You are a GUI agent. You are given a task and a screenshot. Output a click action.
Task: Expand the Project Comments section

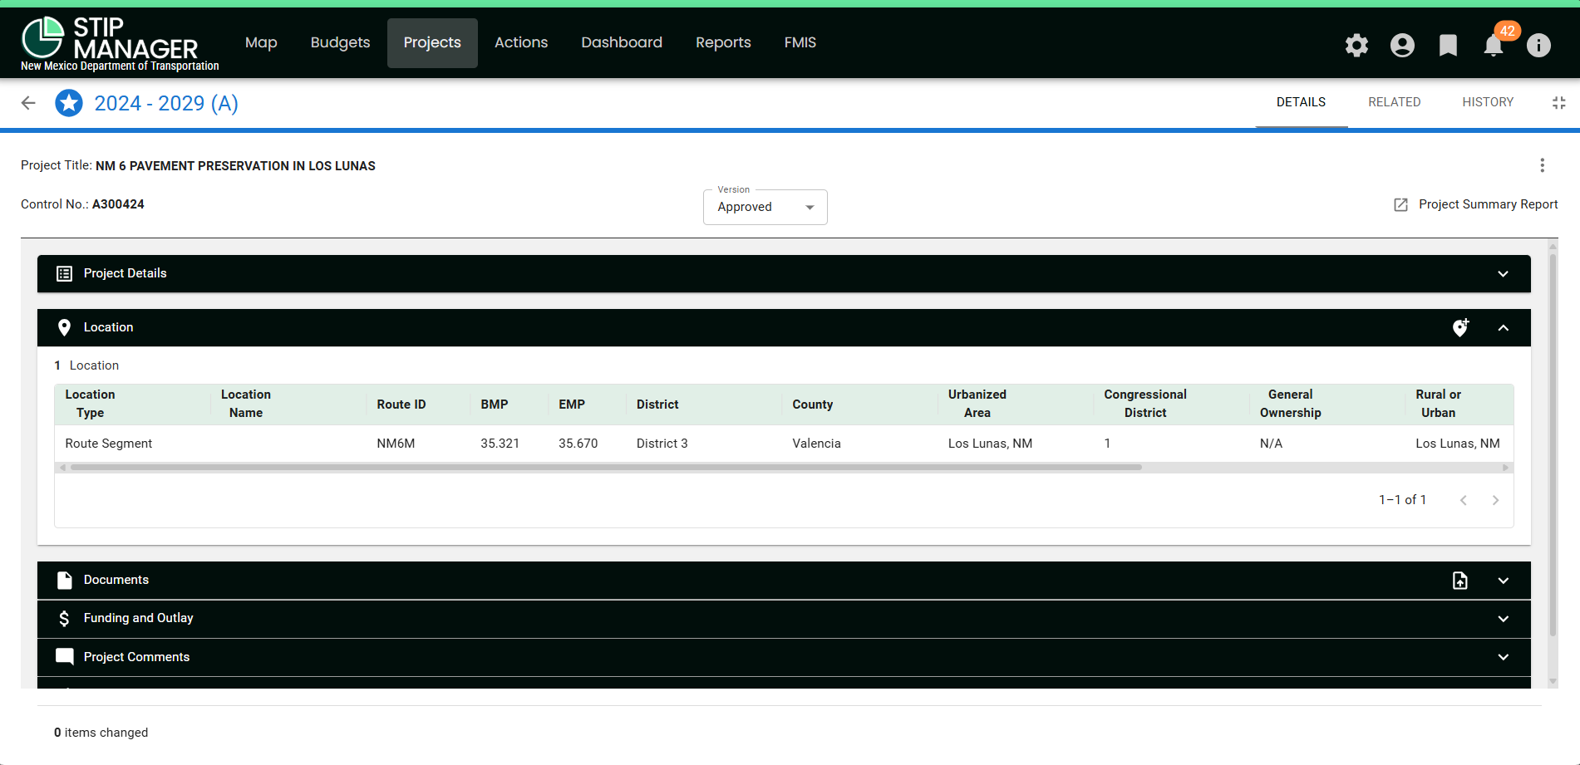pos(1503,657)
